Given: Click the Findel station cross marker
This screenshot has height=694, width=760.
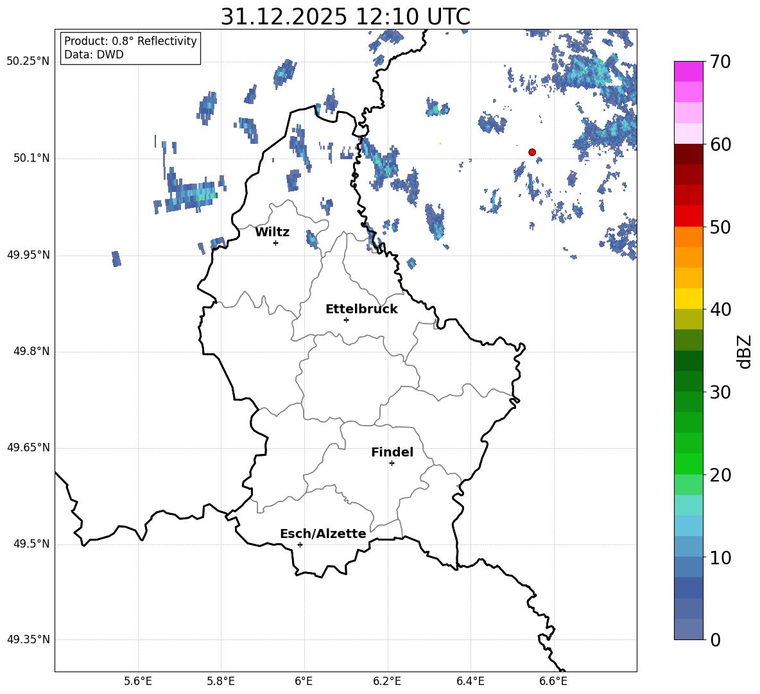Looking at the screenshot, I should coord(392,464).
